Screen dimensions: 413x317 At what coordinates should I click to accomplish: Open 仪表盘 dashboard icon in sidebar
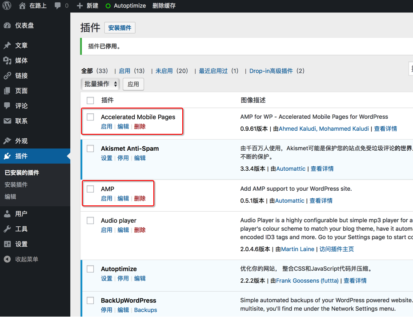point(8,25)
